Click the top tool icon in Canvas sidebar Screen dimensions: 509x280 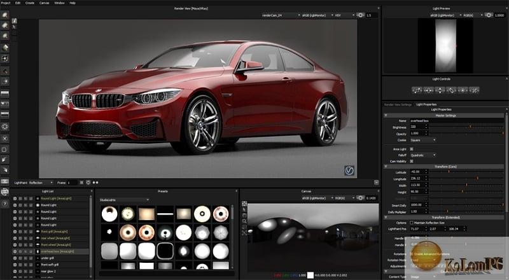pyautogui.click(x=244, y=204)
